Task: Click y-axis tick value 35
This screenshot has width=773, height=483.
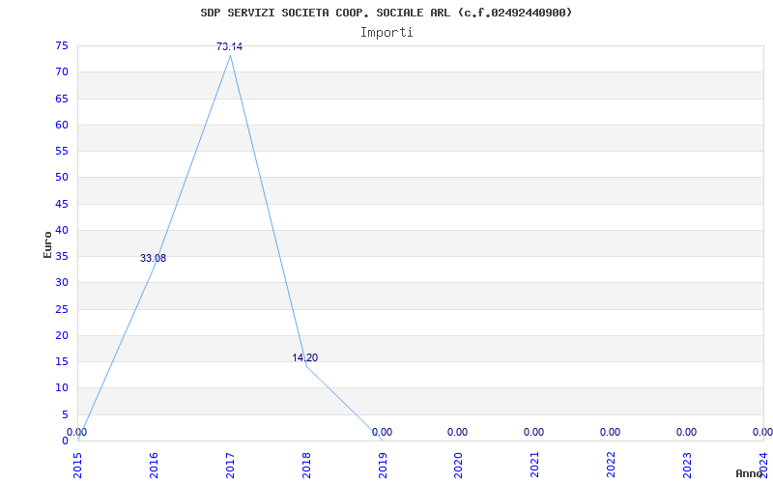Action: [x=62, y=256]
